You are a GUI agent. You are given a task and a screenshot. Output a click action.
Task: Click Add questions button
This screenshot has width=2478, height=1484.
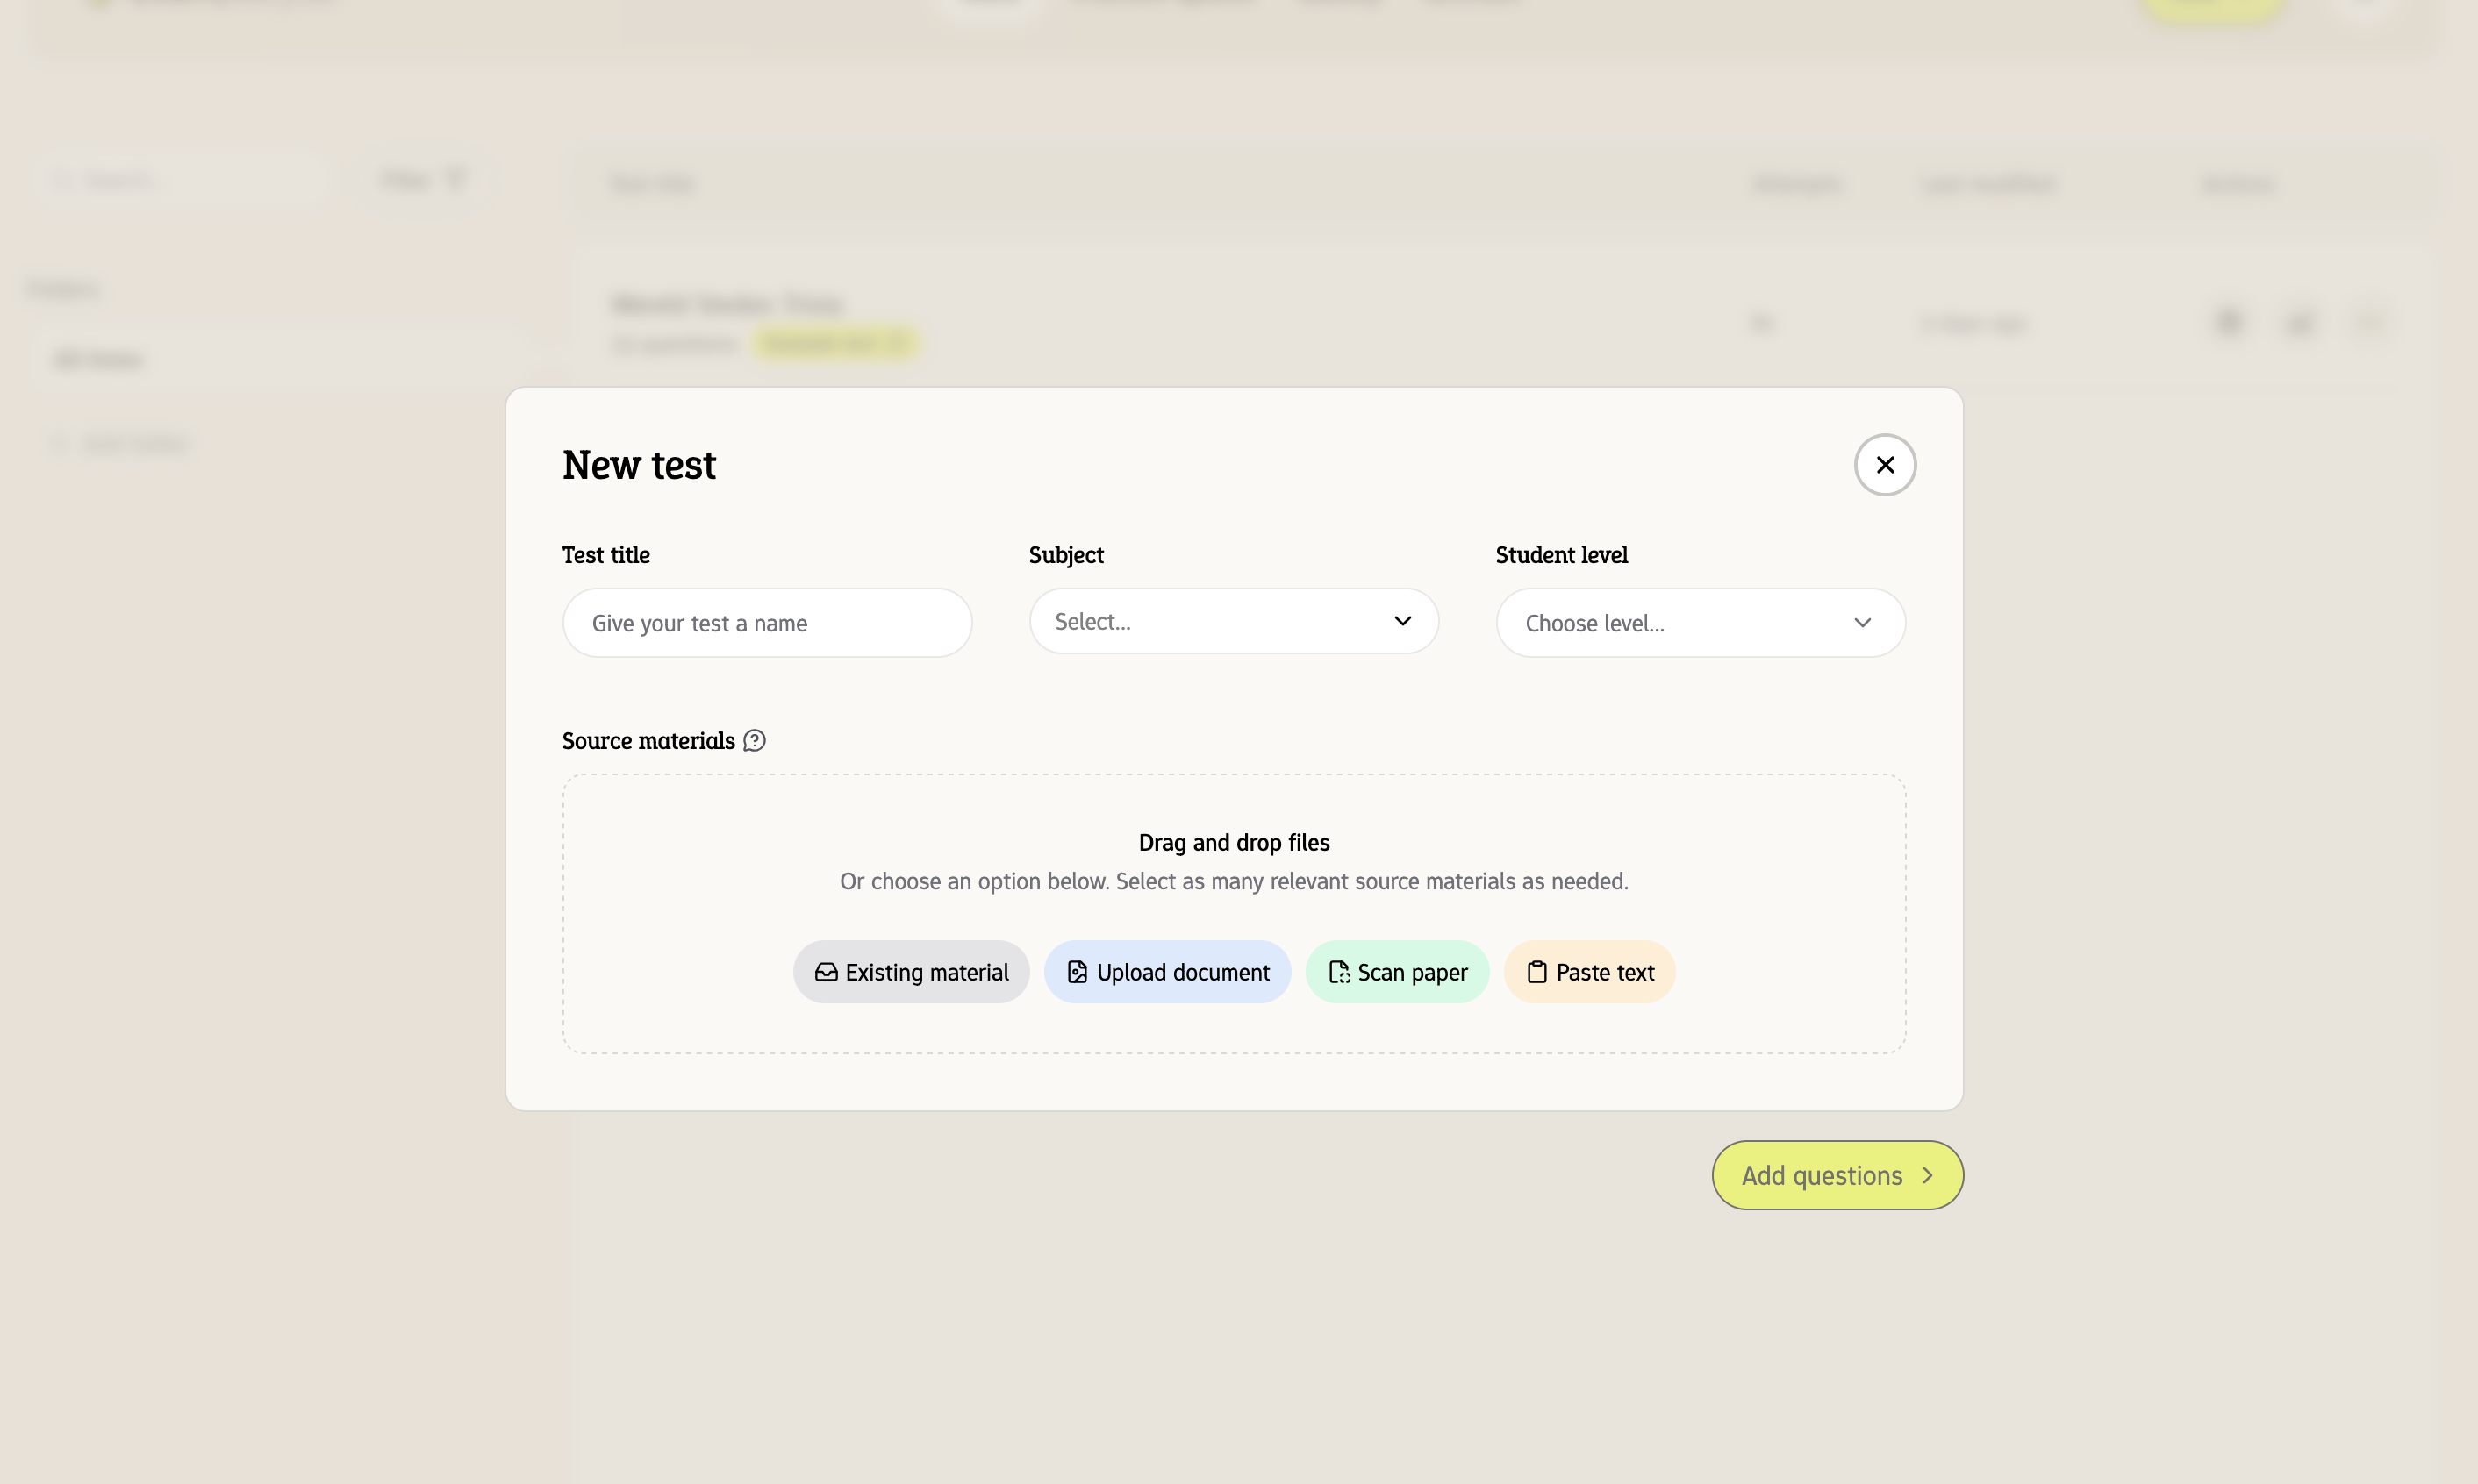pyautogui.click(x=1837, y=1175)
